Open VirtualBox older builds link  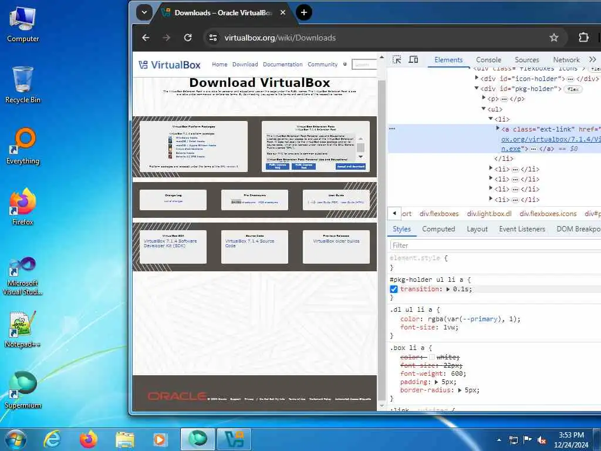(336, 241)
